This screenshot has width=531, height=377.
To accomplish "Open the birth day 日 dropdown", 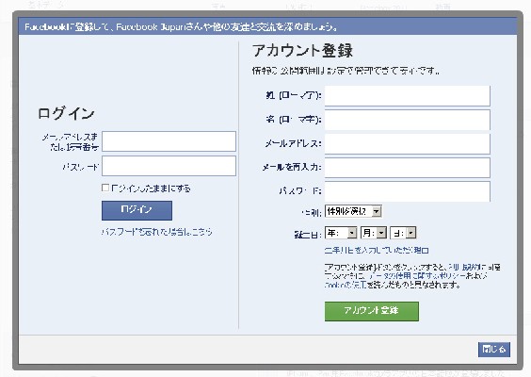I will [403, 233].
